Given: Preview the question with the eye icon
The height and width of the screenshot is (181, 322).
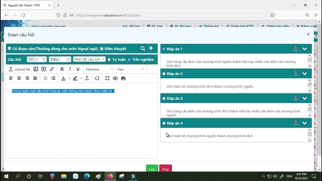Looking at the screenshot, I should pyautogui.click(x=115, y=78).
